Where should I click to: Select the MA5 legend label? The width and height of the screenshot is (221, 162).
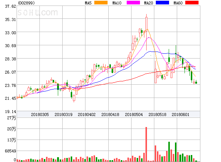[x=88, y=3]
